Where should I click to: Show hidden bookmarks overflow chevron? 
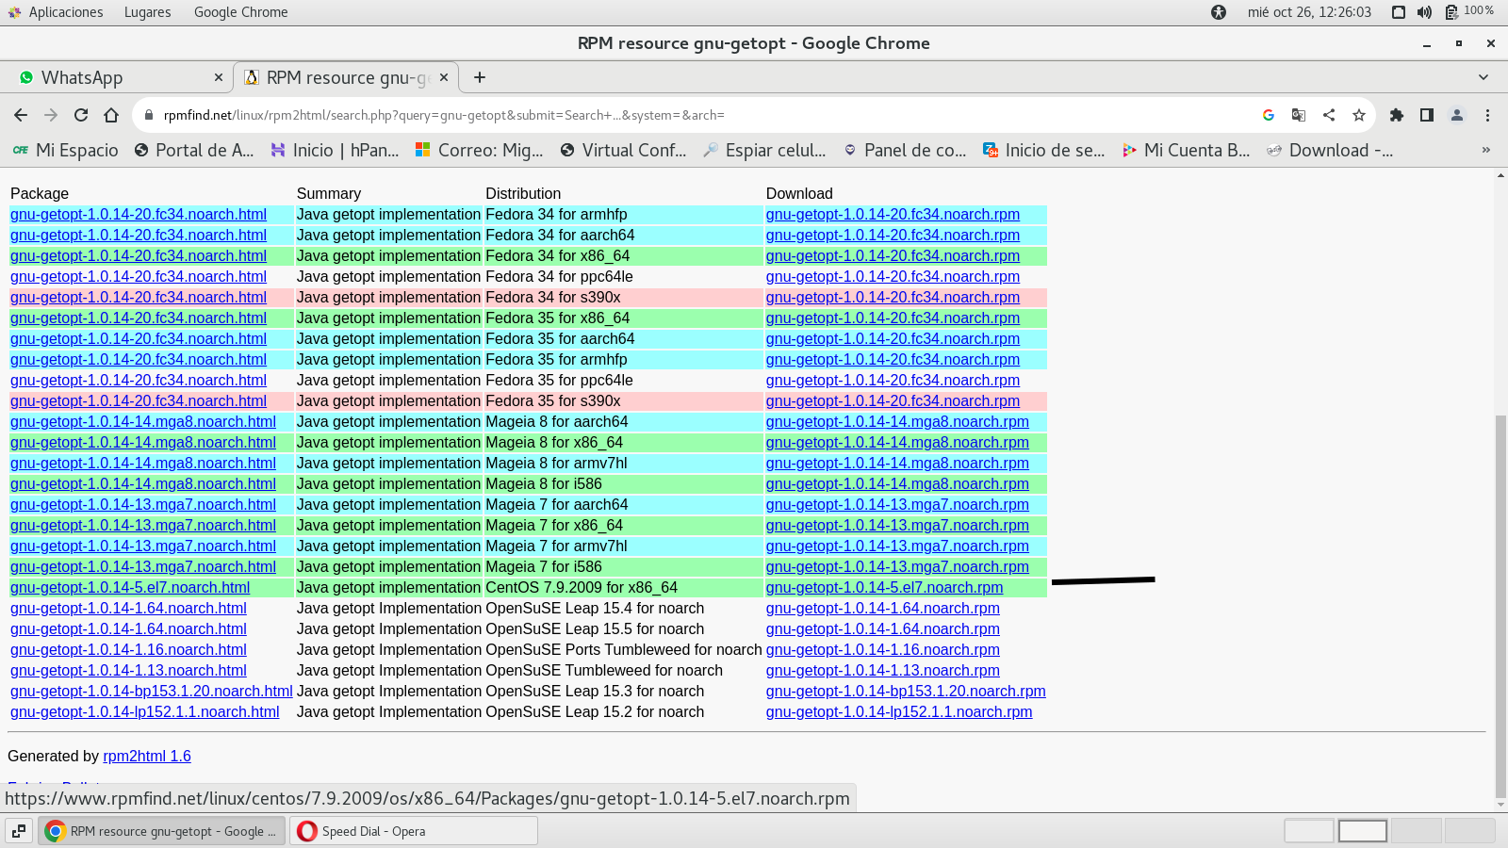(x=1486, y=150)
